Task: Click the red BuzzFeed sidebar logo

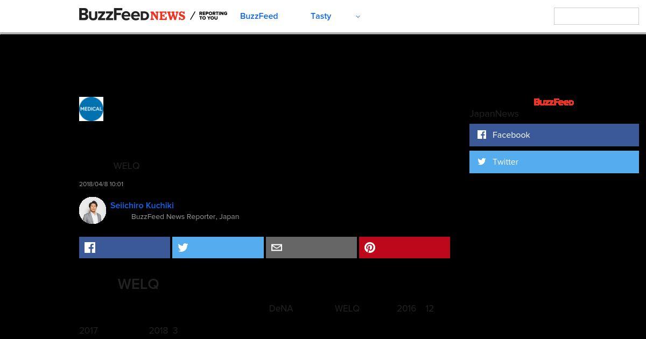Action: (x=554, y=102)
